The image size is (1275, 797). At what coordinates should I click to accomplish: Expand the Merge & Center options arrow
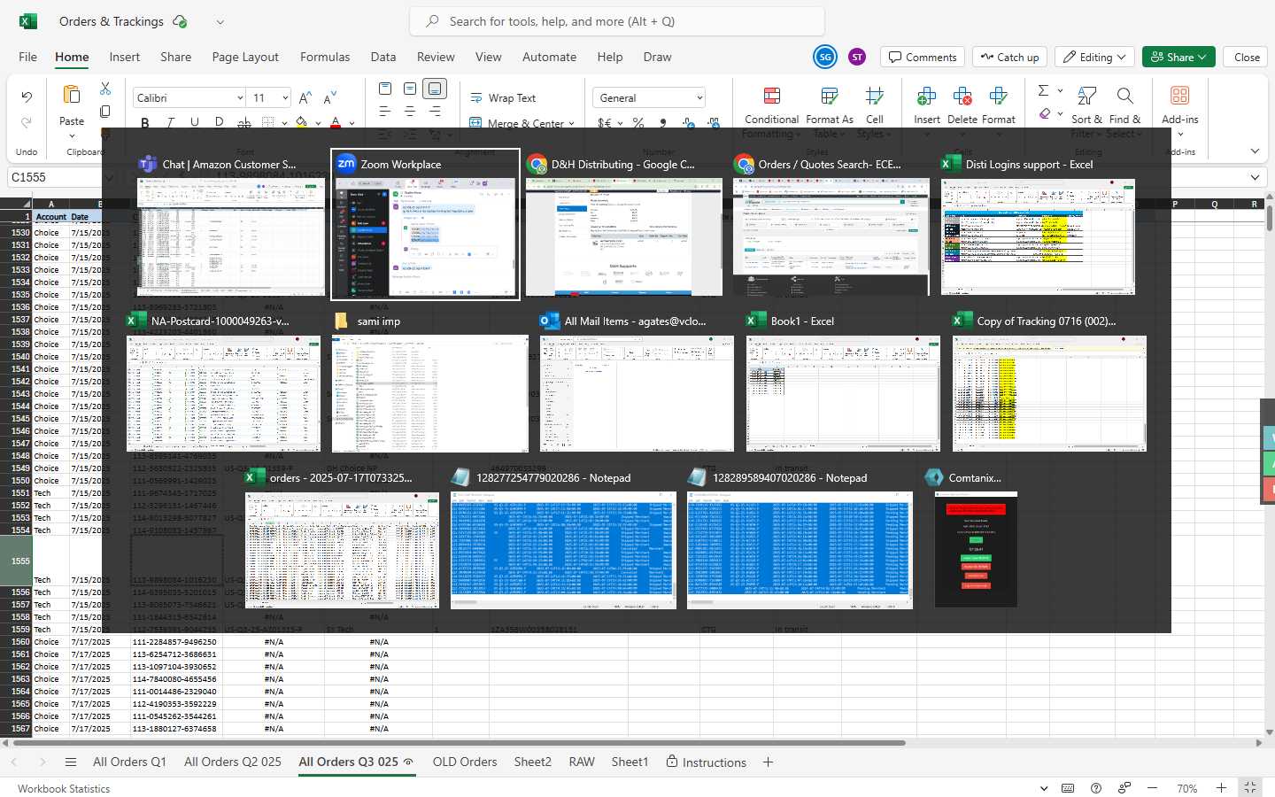tap(572, 124)
